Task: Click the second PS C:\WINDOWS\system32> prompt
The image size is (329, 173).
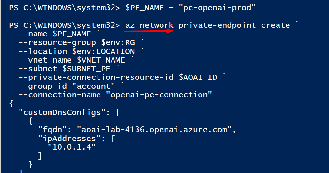Action: point(65,25)
